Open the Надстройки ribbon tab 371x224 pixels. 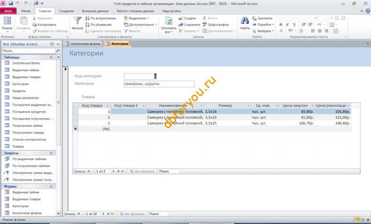pyautogui.click(x=171, y=11)
